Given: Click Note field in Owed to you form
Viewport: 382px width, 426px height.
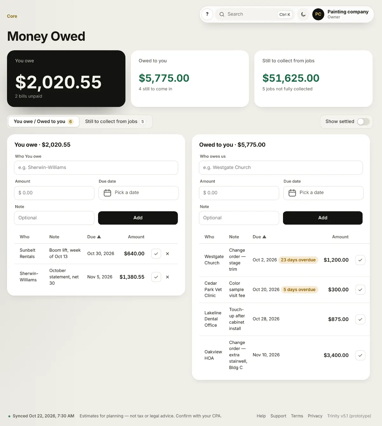Looking at the screenshot, I should tap(239, 218).
